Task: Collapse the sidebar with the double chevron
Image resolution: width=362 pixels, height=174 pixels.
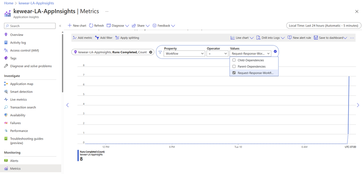Action: (x=60, y=26)
